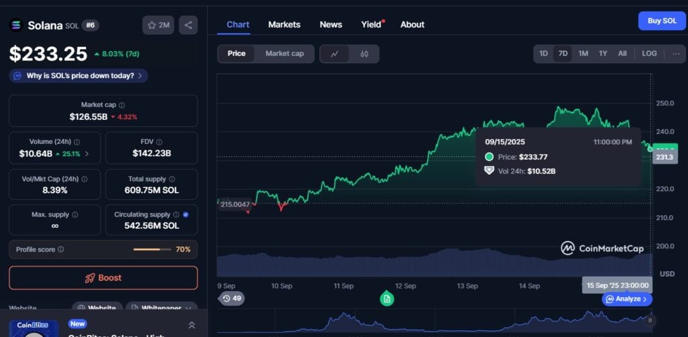This screenshot has width=688, height=337.
Task: Open Market cap info icon
Action: coord(122,105)
